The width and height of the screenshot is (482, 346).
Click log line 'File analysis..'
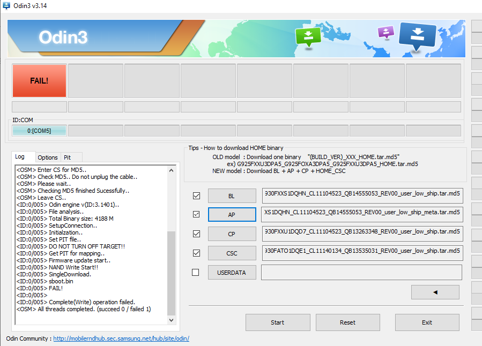coord(50,212)
